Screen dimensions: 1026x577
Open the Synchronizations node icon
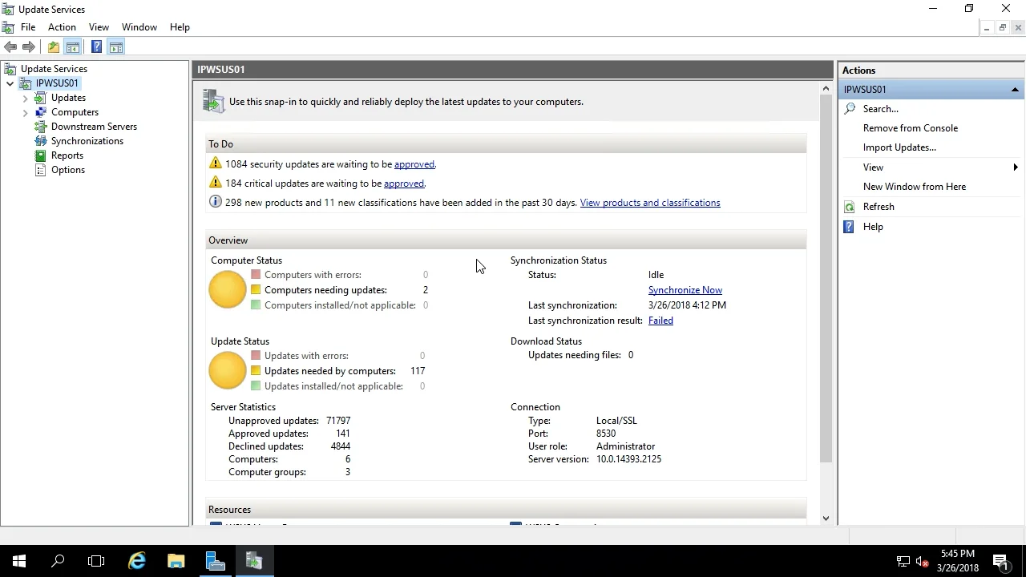pyautogui.click(x=41, y=141)
